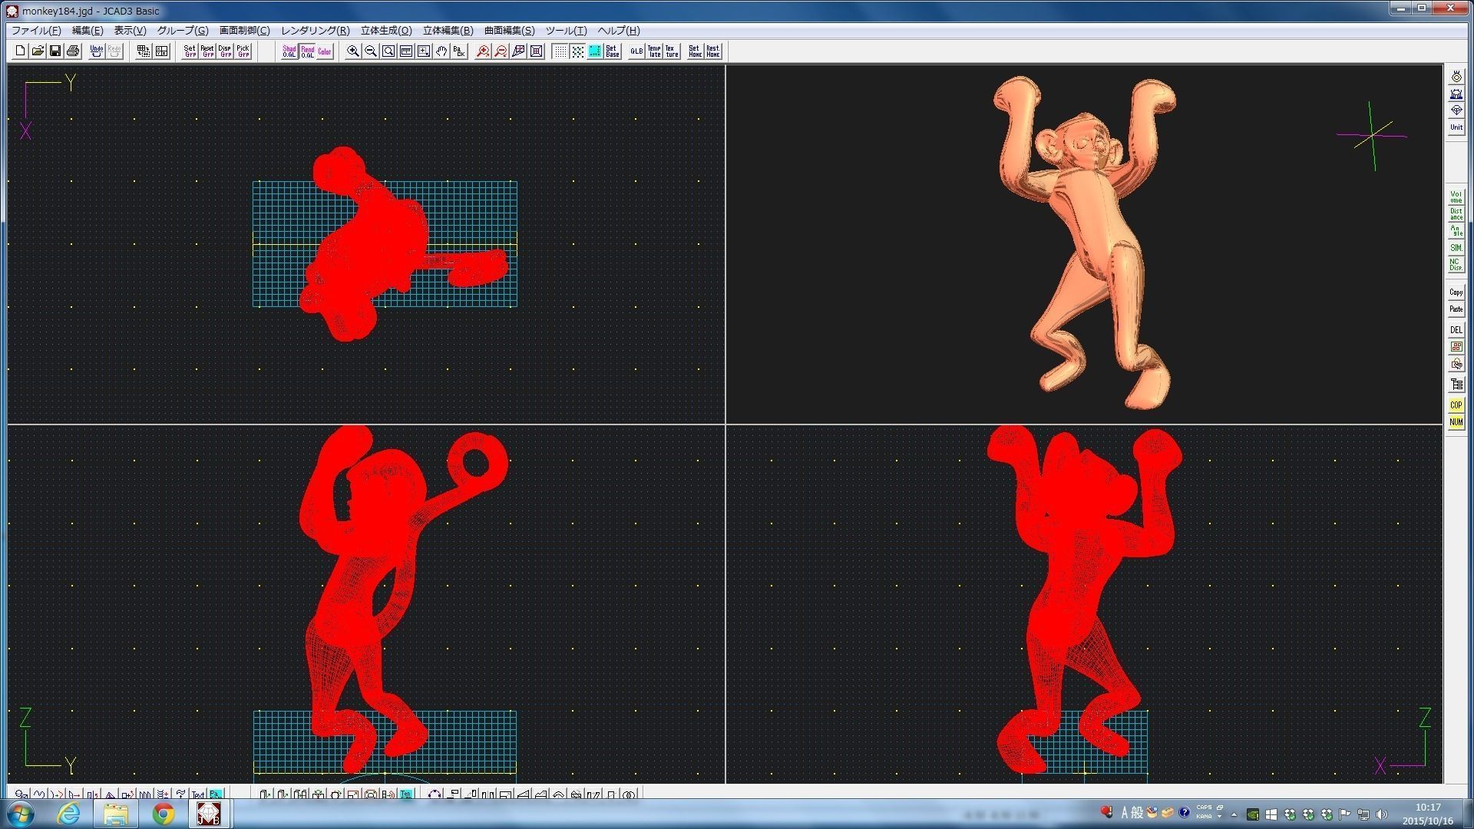Select the Pick Grp icon
The width and height of the screenshot is (1474, 829).
click(243, 51)
